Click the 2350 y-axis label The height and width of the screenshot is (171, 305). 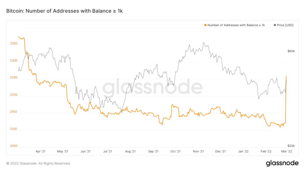14,43
